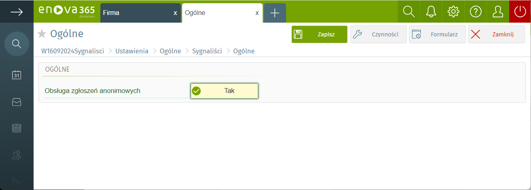Open the help question mark icon
This screenshot has width=531, height=190.
point(475,12)
